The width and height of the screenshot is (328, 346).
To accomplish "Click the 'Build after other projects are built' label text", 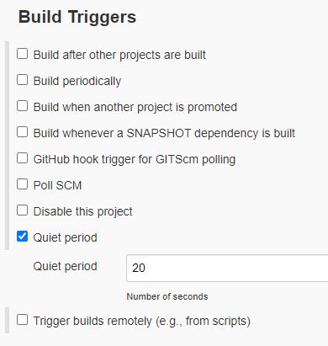I will (x=119, y=55).
